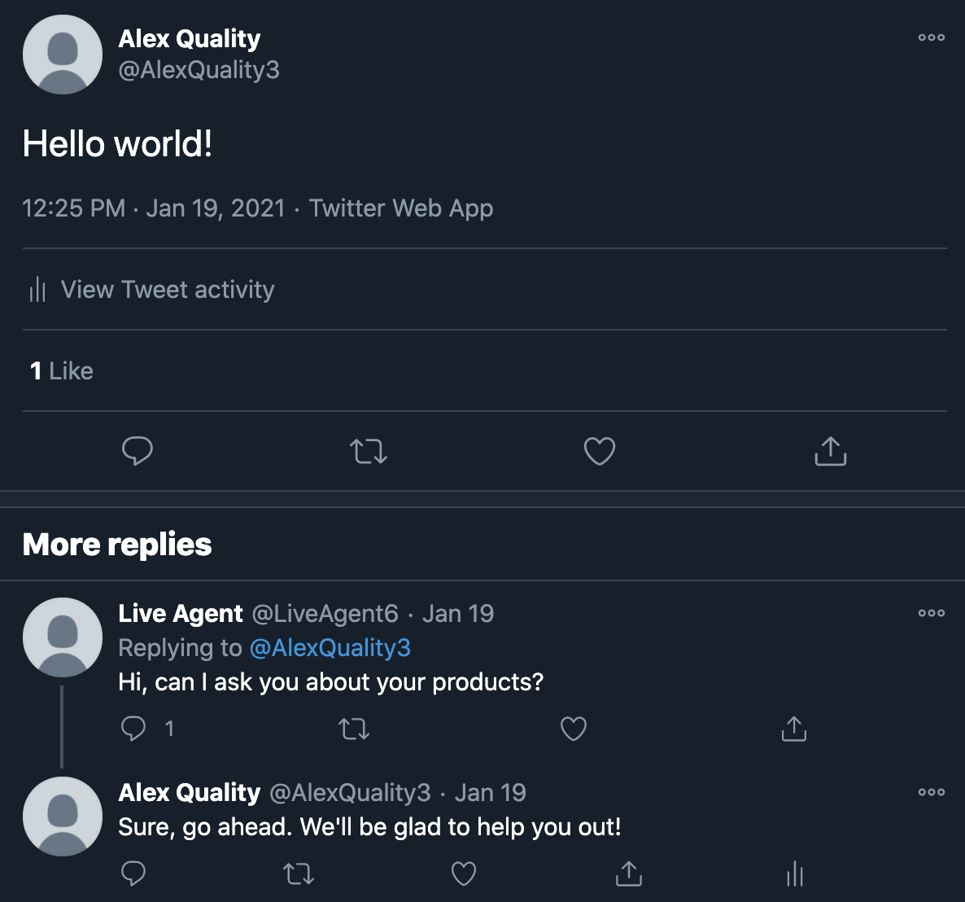Retweet Live Agent's reply
The width and height of the screenshot is (965, 902).
pyautogui.click(x=355, y=729)
